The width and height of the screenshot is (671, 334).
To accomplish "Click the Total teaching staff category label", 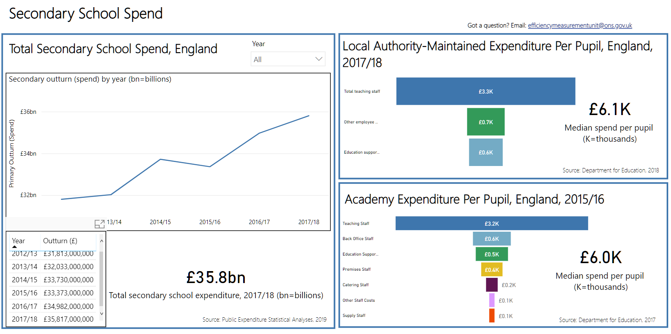I will [x=362, y=92].
